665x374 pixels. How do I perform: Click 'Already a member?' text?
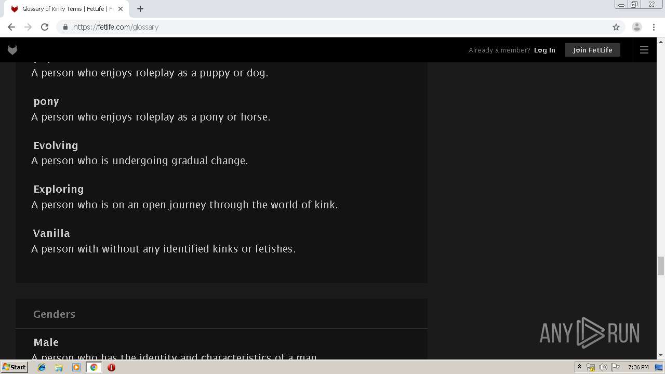click(x=499, y=50)
